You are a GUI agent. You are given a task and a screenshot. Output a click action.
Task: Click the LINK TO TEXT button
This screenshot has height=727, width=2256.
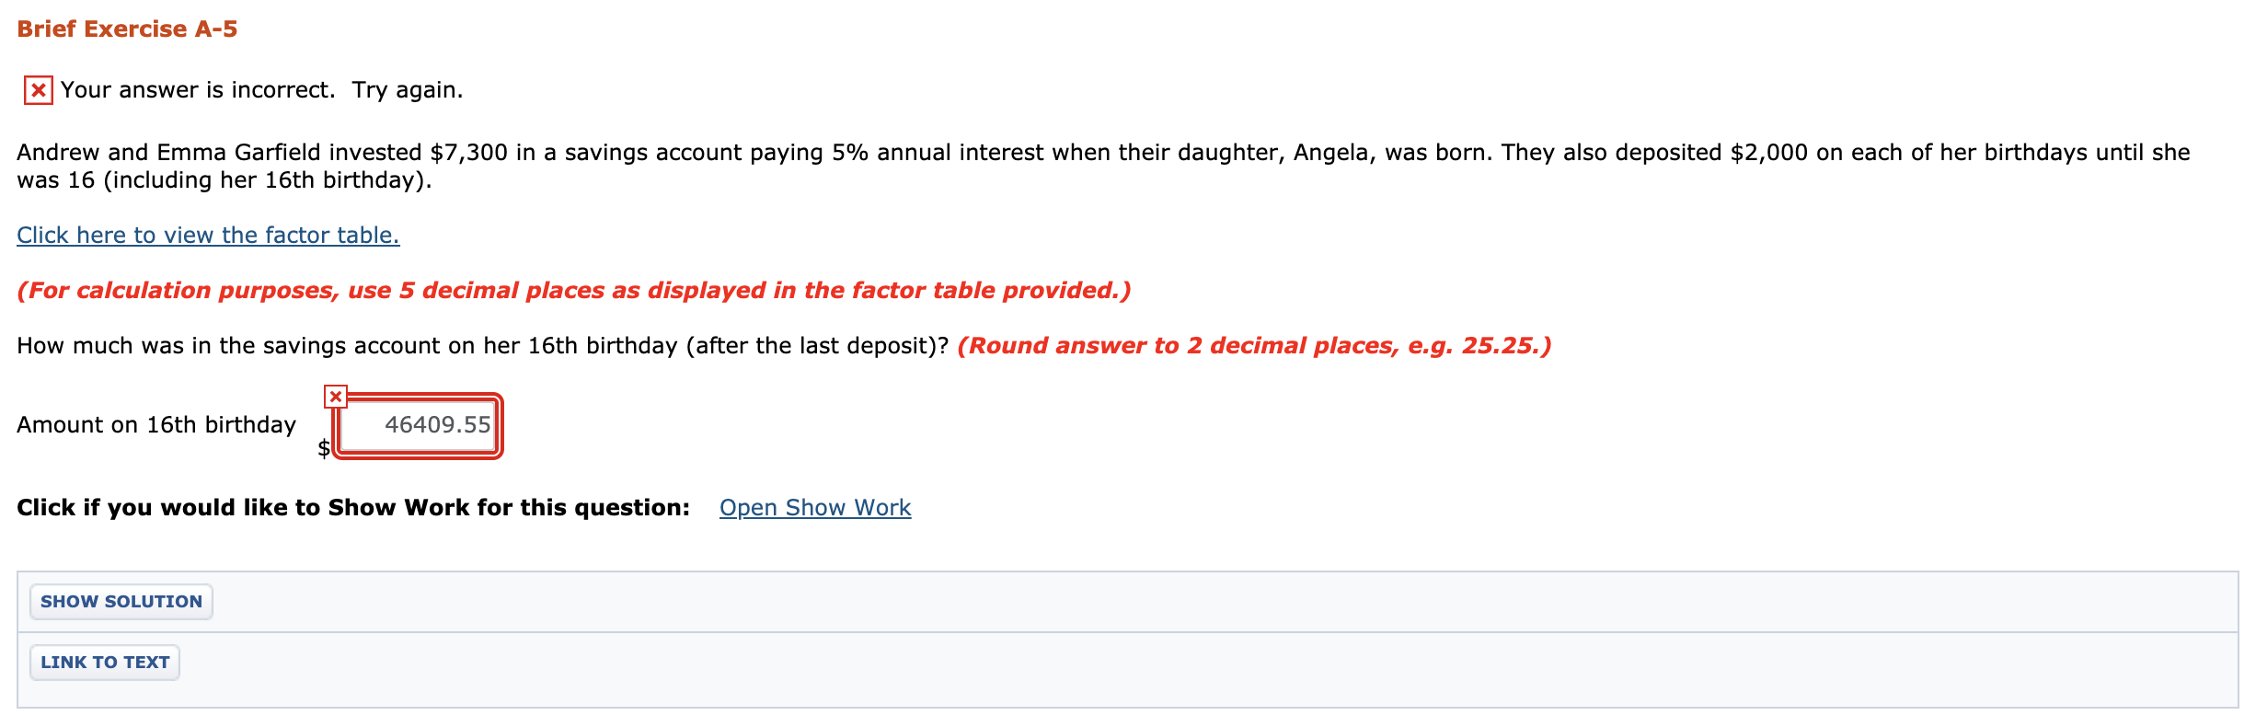coord(104,662)
